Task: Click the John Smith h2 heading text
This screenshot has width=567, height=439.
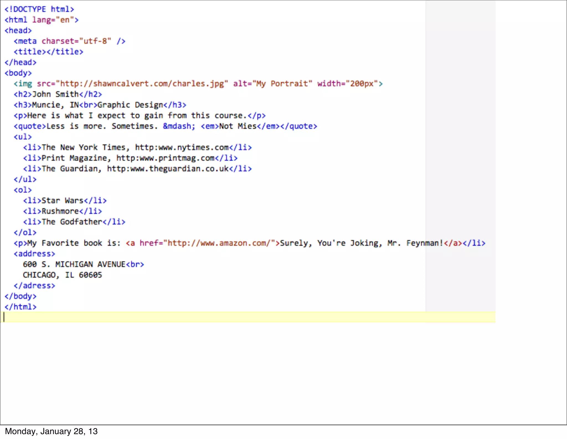Action: coord(55,94)
